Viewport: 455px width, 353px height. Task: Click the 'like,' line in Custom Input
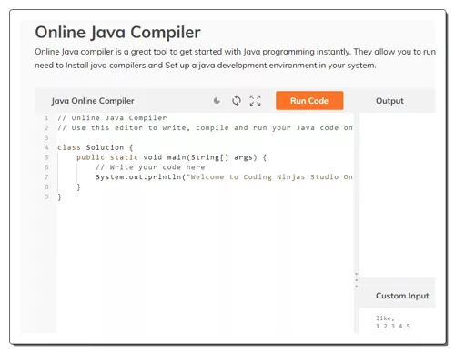click(x=385, y=318)
